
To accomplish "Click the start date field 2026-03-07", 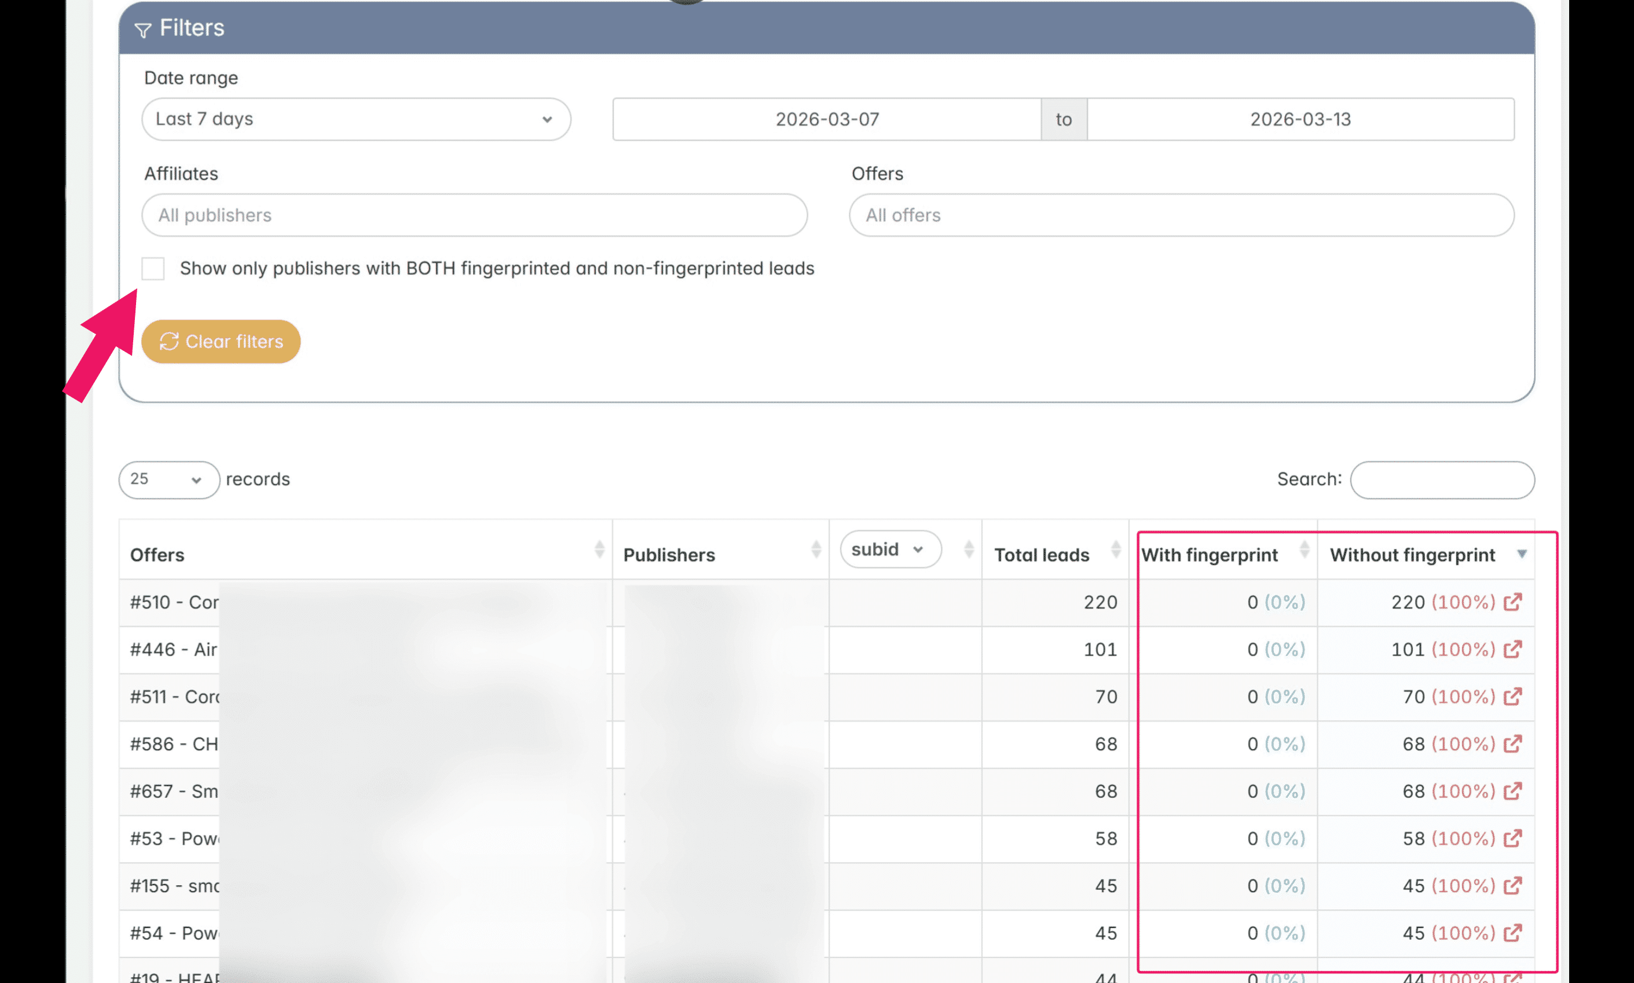I will (x=827, y=119).
